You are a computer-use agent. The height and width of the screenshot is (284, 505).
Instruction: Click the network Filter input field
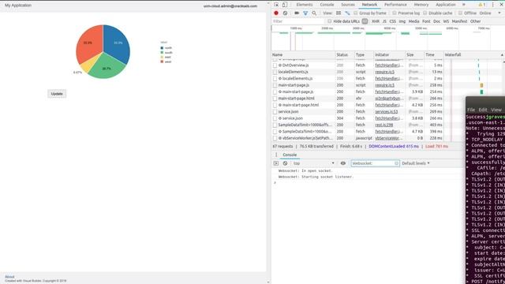coord(298,21)
